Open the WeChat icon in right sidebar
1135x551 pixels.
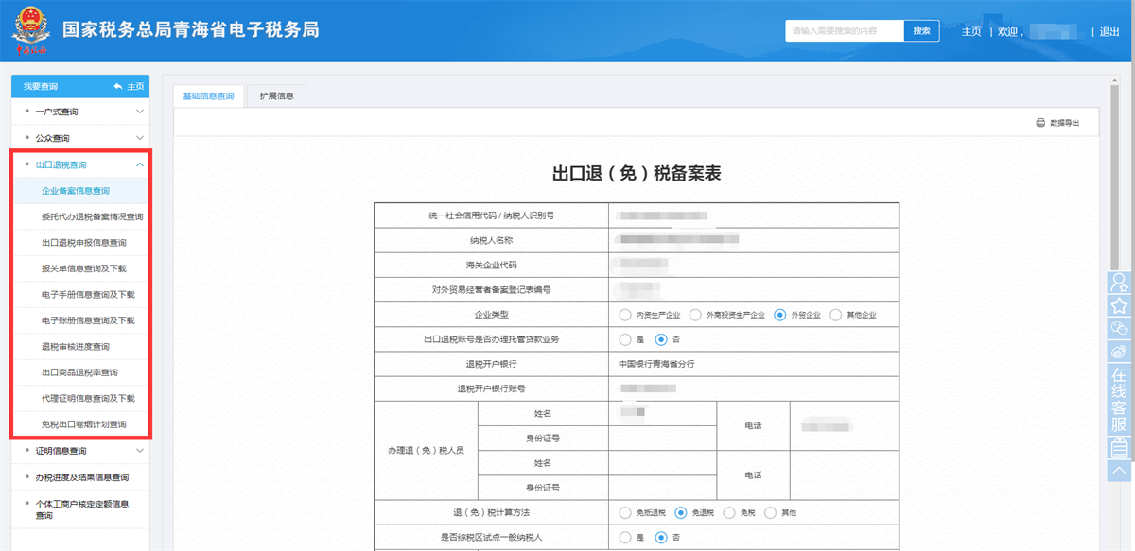(1120, 328)
